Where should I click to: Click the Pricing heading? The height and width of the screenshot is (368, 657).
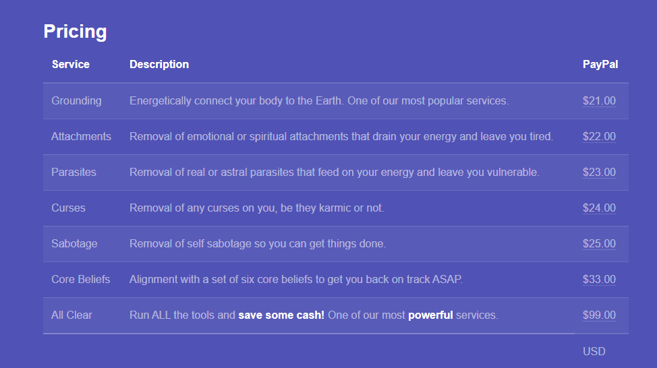75,32
